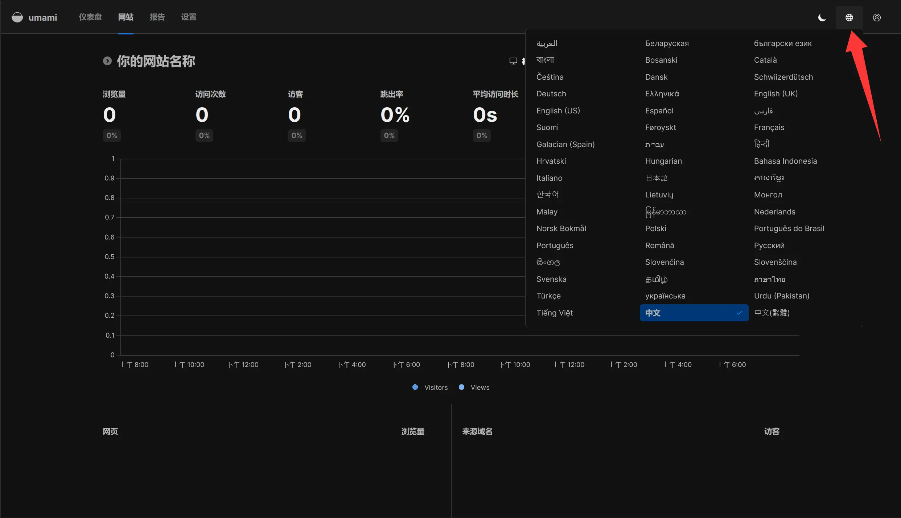901x518 pixels.
Task: Open the 仪表盘 dashboard tab
Action: 90,17
